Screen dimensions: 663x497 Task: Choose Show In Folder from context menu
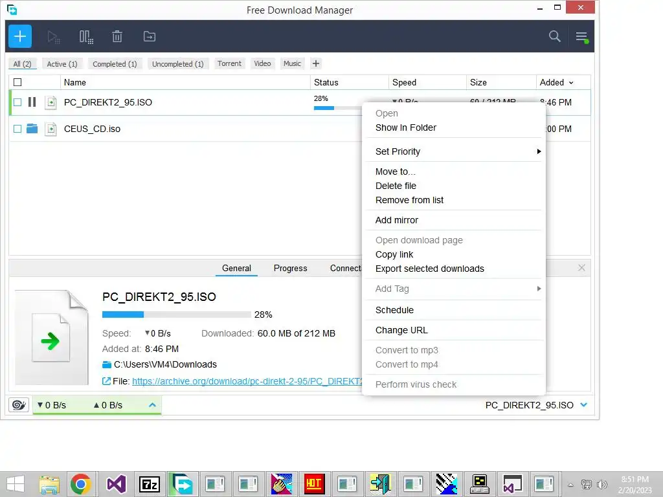[x=405, y=127]
